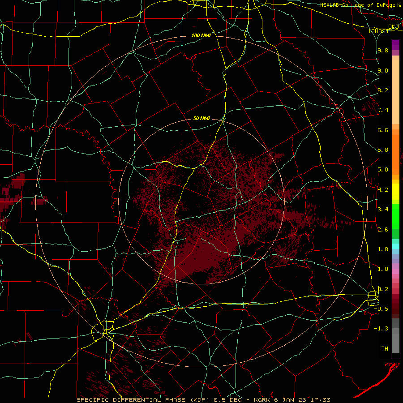Click the 9.0 legend value
403x403 pixels.
(x=383, y=70)
